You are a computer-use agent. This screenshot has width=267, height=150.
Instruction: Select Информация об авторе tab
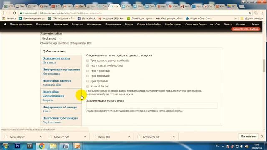tap(61, 109)
